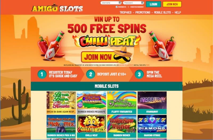Viewport: 213px width, 140px height.
Task: Open the Help page link
Action: tap(178, 12)
